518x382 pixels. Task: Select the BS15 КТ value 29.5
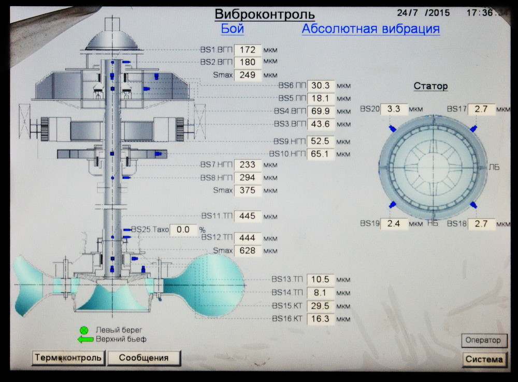click(x=321, y=306)
